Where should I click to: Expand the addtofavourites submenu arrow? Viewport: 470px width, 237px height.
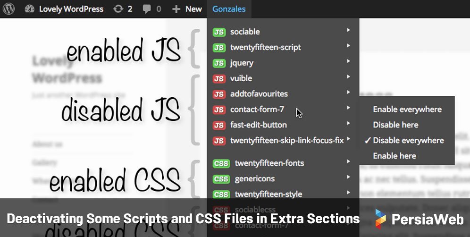[x=348, y=92]
